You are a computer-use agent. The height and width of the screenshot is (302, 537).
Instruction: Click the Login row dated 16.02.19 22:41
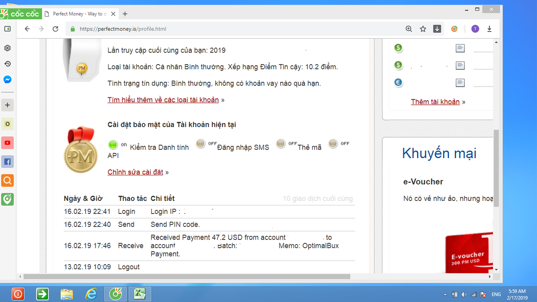tap(209, 212)
